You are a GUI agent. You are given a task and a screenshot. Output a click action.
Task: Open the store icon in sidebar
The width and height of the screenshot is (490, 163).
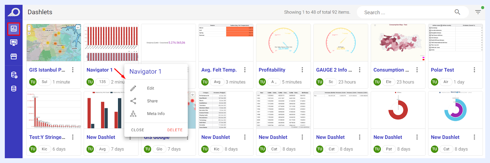click(x=14, y=56)
